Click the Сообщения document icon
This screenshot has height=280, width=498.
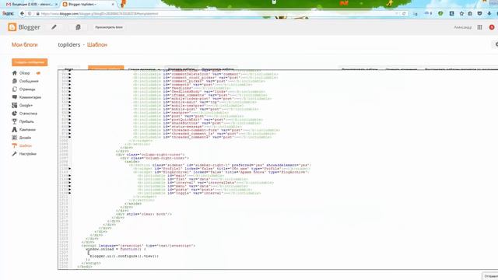(14, 81)
